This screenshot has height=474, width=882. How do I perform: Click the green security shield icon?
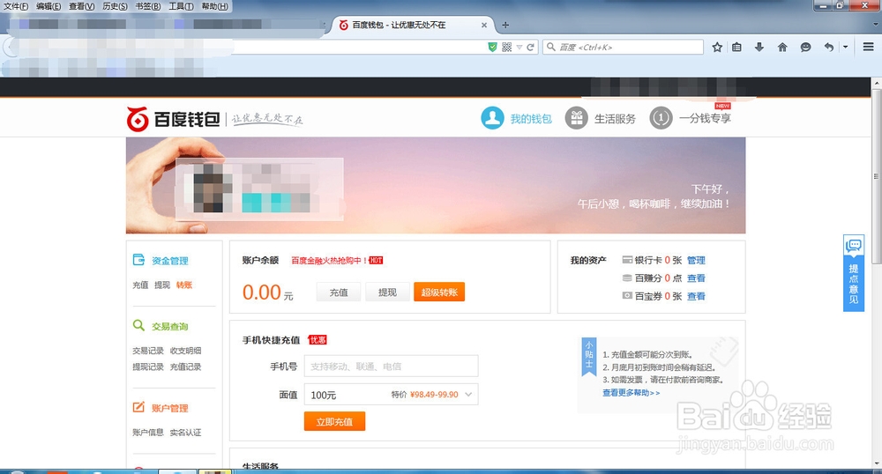pos(493,48)
